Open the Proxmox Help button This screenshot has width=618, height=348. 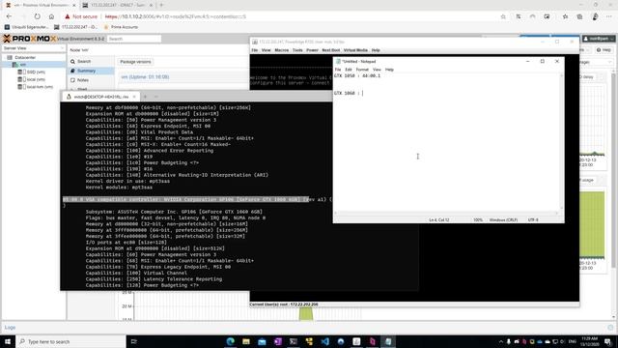604,50
